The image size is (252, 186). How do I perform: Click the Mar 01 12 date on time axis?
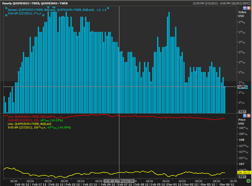(x=174, y=184)
